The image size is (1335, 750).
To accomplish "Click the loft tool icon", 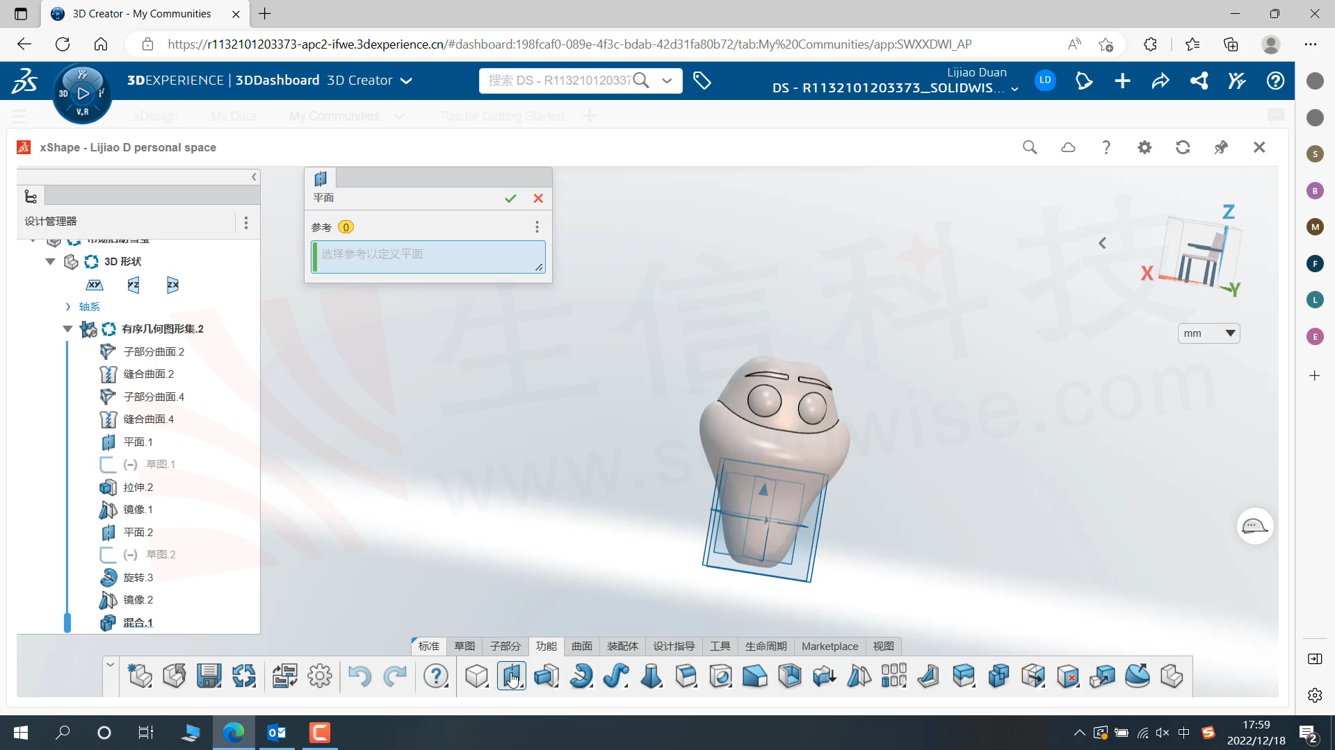I will pyautogui.click(x=651, y=676).
